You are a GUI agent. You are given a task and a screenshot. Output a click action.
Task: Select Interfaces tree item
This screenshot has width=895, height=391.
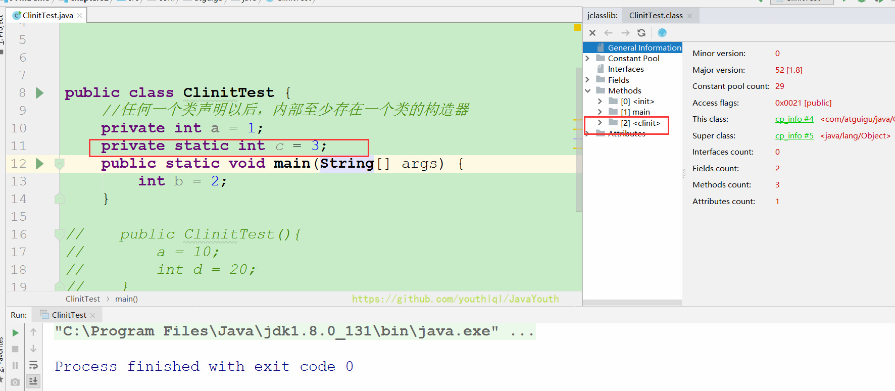(x=626, y=69)
